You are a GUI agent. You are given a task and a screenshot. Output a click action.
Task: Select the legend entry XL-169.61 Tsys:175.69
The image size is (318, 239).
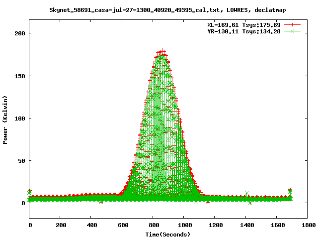pyautogui.click(x=244, y=25)
